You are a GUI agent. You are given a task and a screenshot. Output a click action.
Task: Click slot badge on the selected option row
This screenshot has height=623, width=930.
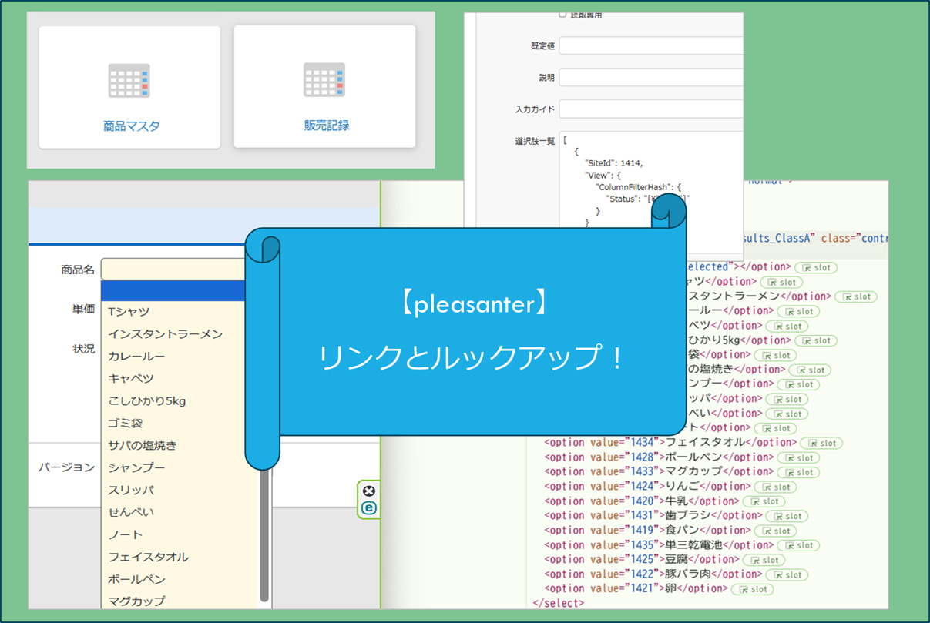(816, 267)
